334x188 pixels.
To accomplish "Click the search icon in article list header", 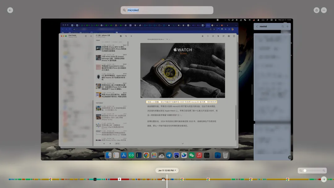I will coord(126,36).
